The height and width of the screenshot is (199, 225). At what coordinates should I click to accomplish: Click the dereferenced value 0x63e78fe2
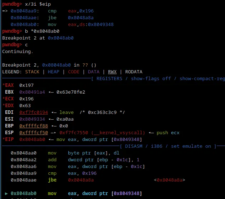pyautogui.click(x=71, y=92)
